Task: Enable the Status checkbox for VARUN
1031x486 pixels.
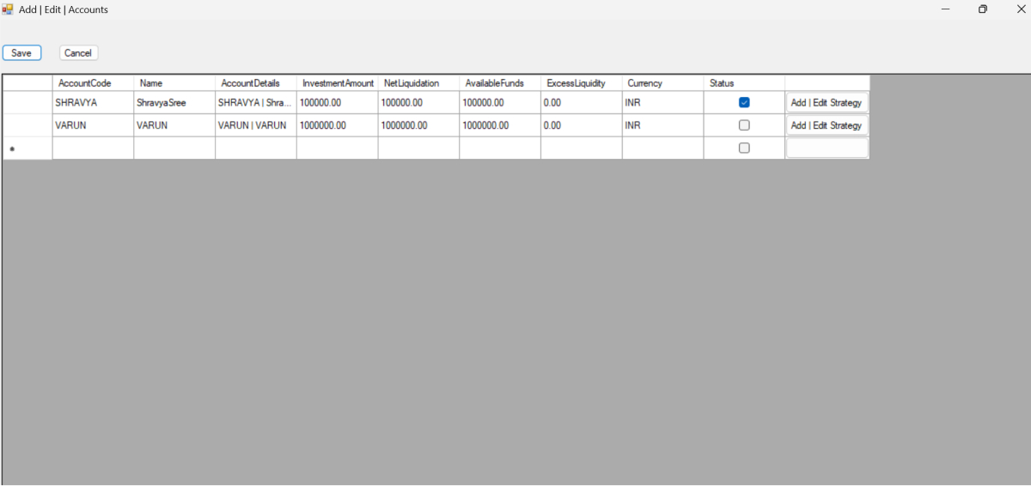Action: tap(744, 125)
